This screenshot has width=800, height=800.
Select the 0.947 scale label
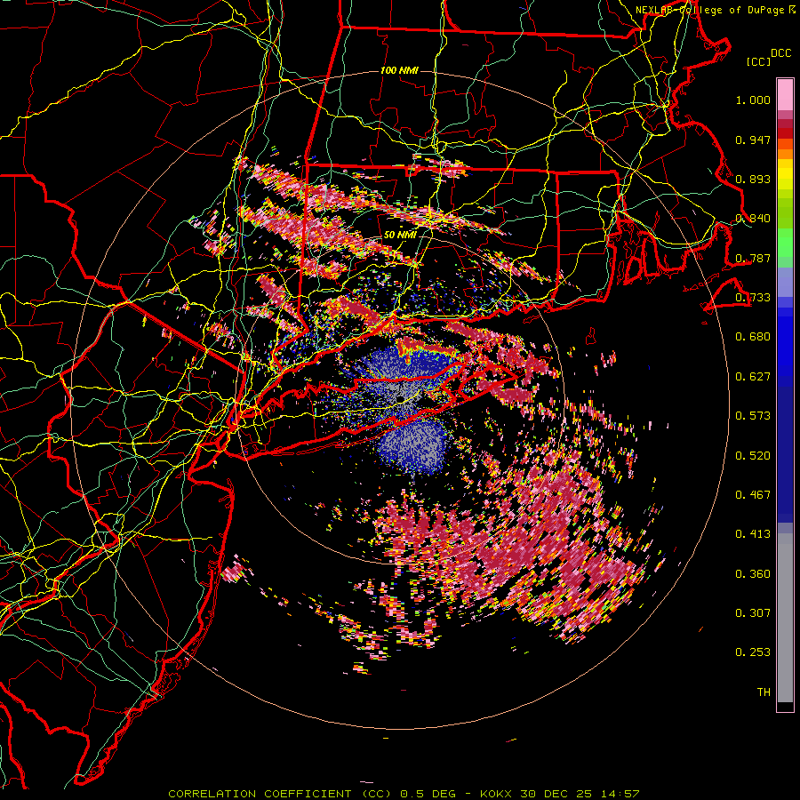tap(753, 140)
